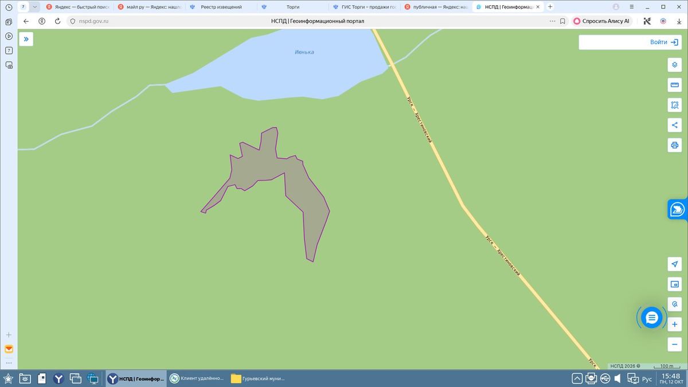Zoom out on the map with the minus button

click(x=674, y=344)
